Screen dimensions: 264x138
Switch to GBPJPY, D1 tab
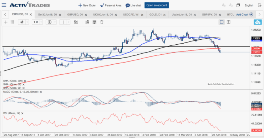pyautogui.click(x=209, y=15)
